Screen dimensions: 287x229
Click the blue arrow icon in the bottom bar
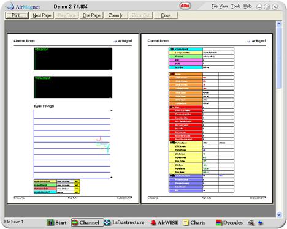260,223
